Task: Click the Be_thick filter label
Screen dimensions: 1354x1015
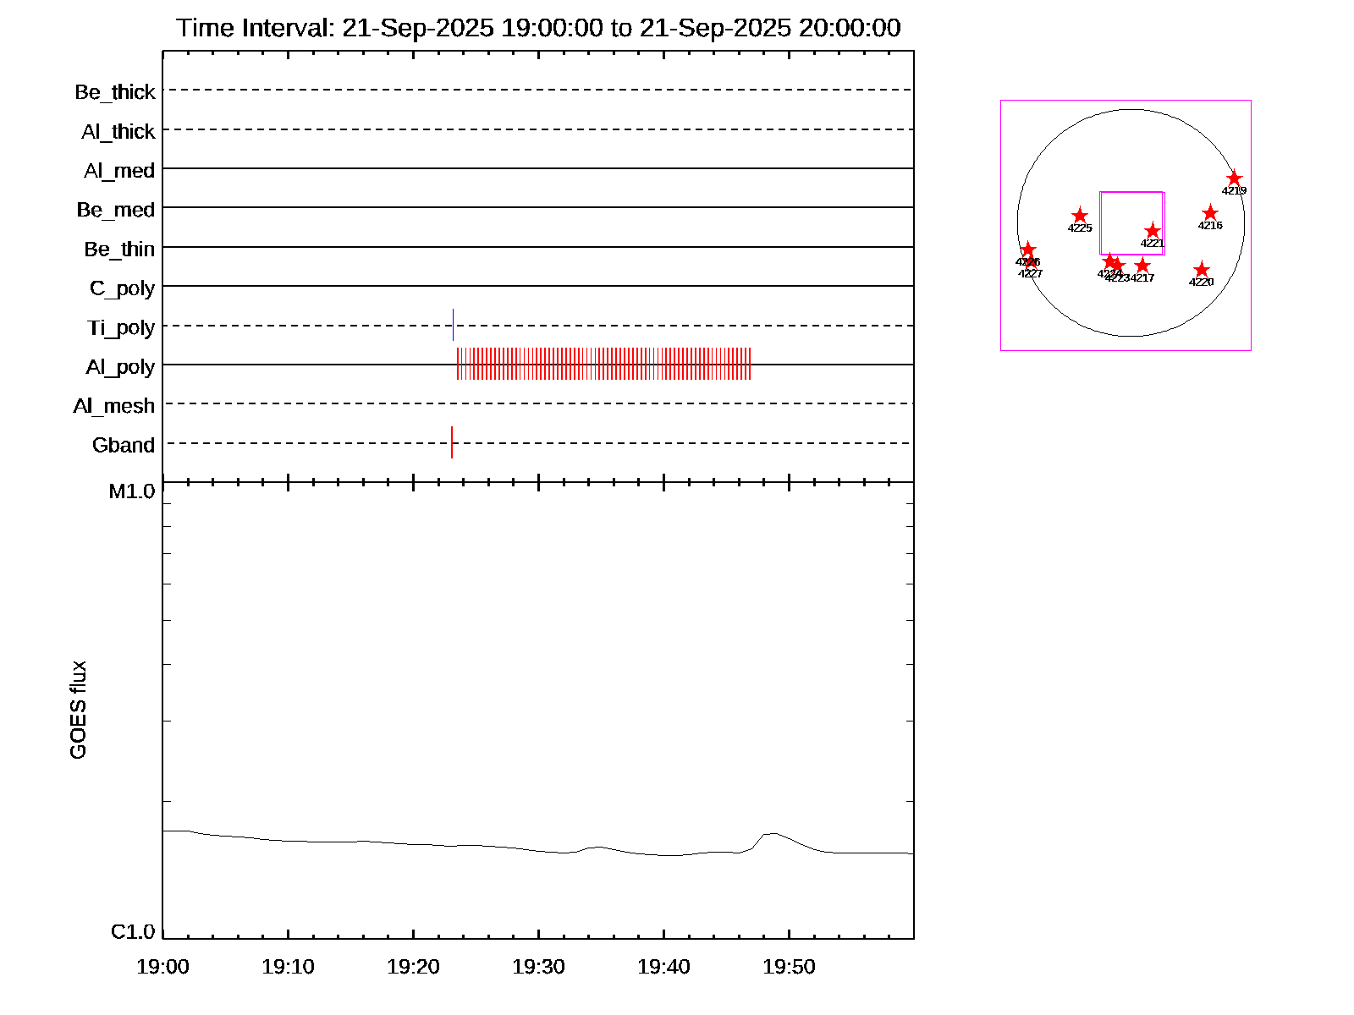Action: [115, 92]
